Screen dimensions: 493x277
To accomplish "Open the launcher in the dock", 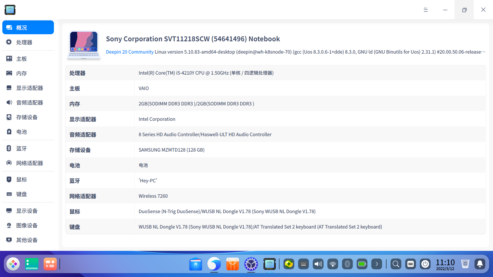I will [x=13, y=264].
